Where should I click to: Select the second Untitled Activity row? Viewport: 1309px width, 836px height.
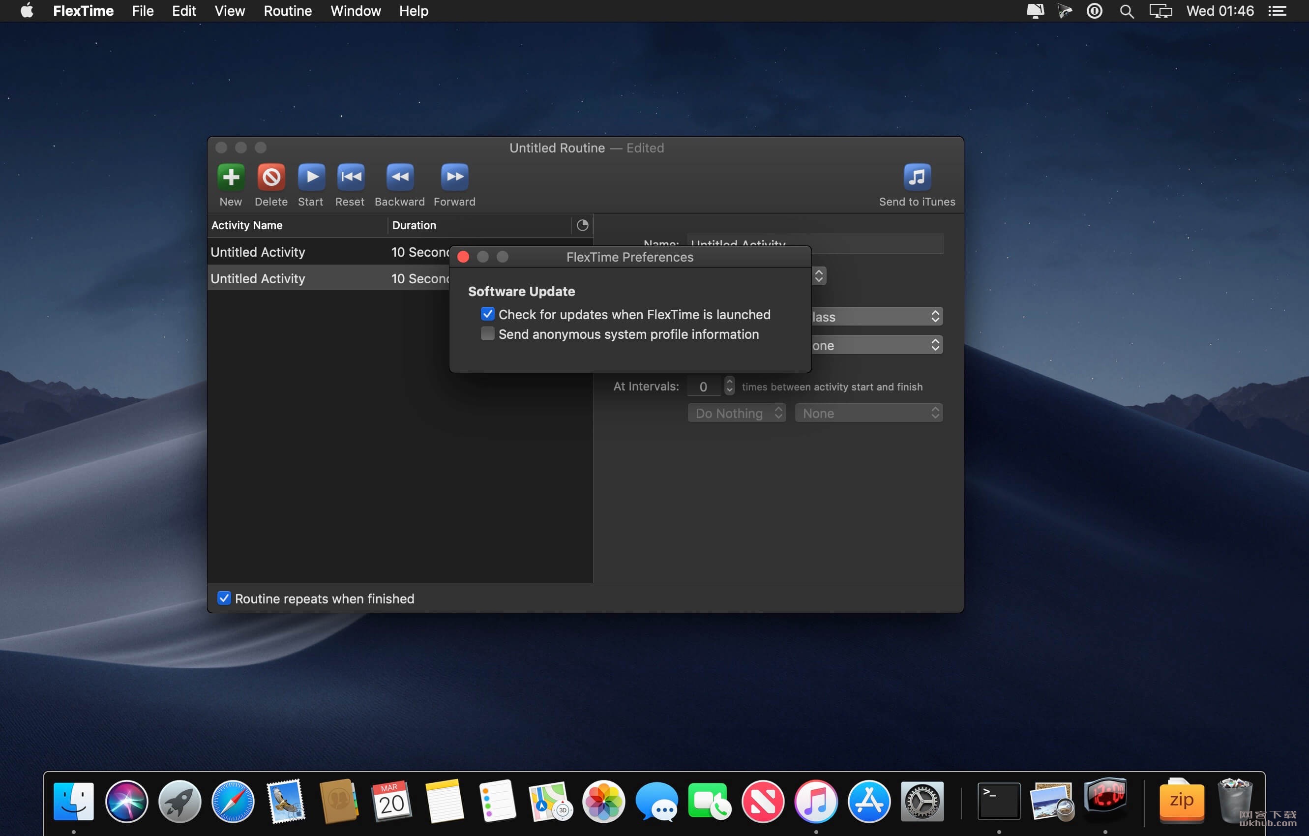(328, 278)
